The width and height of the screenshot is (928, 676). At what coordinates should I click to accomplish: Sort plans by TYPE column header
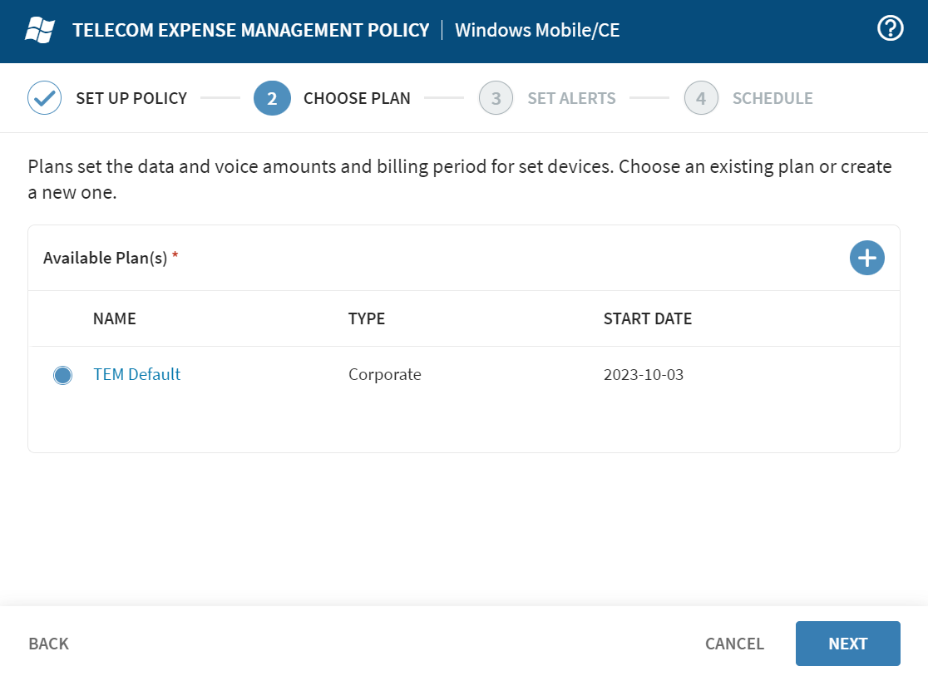tap(367, 318)
